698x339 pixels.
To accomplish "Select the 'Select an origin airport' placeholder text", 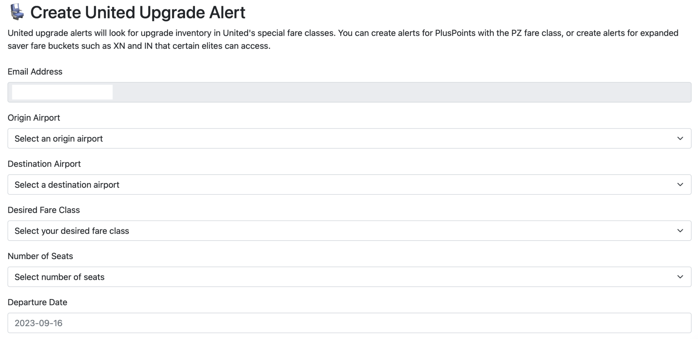I will [x=58, y=138].
